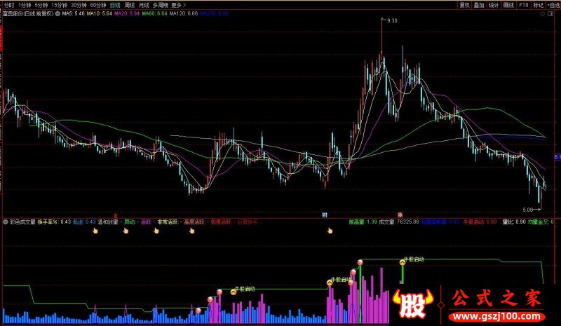The height and width of the screenshot is (326, 561).
Task: Select the 60分钟 period tab
Action: (97, 5)
